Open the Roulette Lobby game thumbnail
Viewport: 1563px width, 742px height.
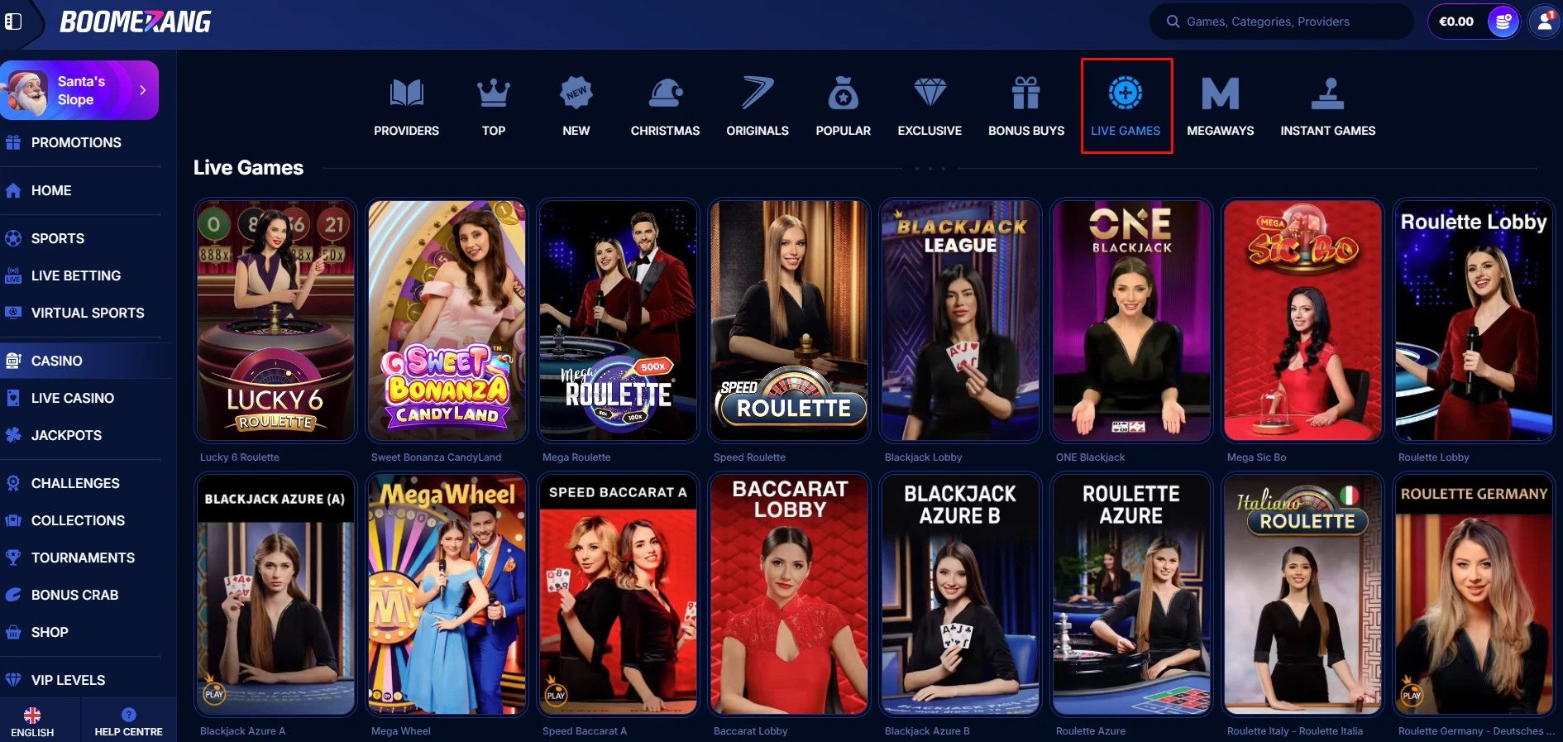click(x=1474, y=320)
